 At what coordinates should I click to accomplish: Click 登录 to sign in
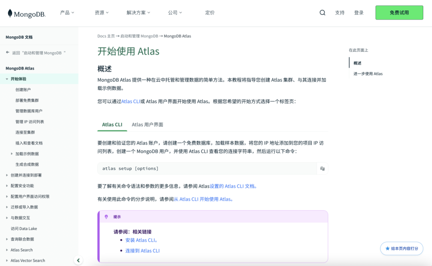(x=359, y=13)
